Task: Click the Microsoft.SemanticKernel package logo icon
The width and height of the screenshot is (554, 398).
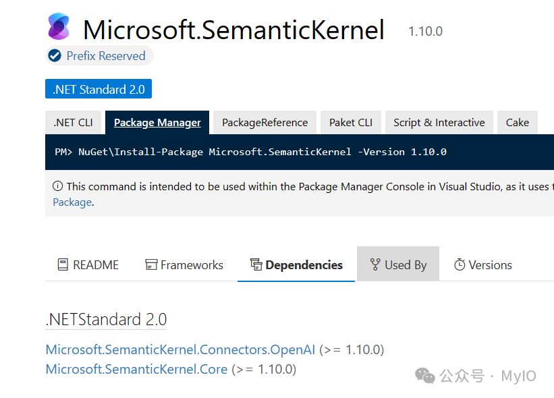Action: (x=59, y=26)
